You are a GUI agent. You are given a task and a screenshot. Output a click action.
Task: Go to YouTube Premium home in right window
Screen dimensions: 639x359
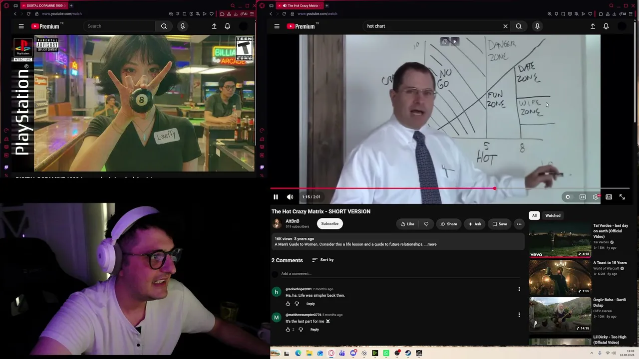pos(300,26)
